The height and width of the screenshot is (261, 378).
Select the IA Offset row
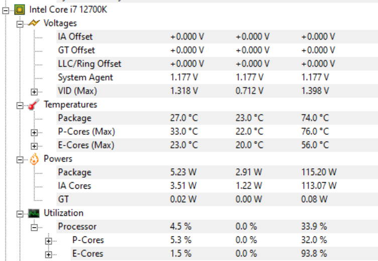pyautogui.click(x=217, y=37)
